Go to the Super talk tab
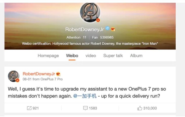185x117 pixels. click(x=113, y=55)
